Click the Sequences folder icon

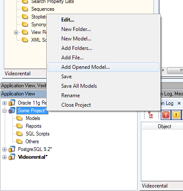[25, 9]
